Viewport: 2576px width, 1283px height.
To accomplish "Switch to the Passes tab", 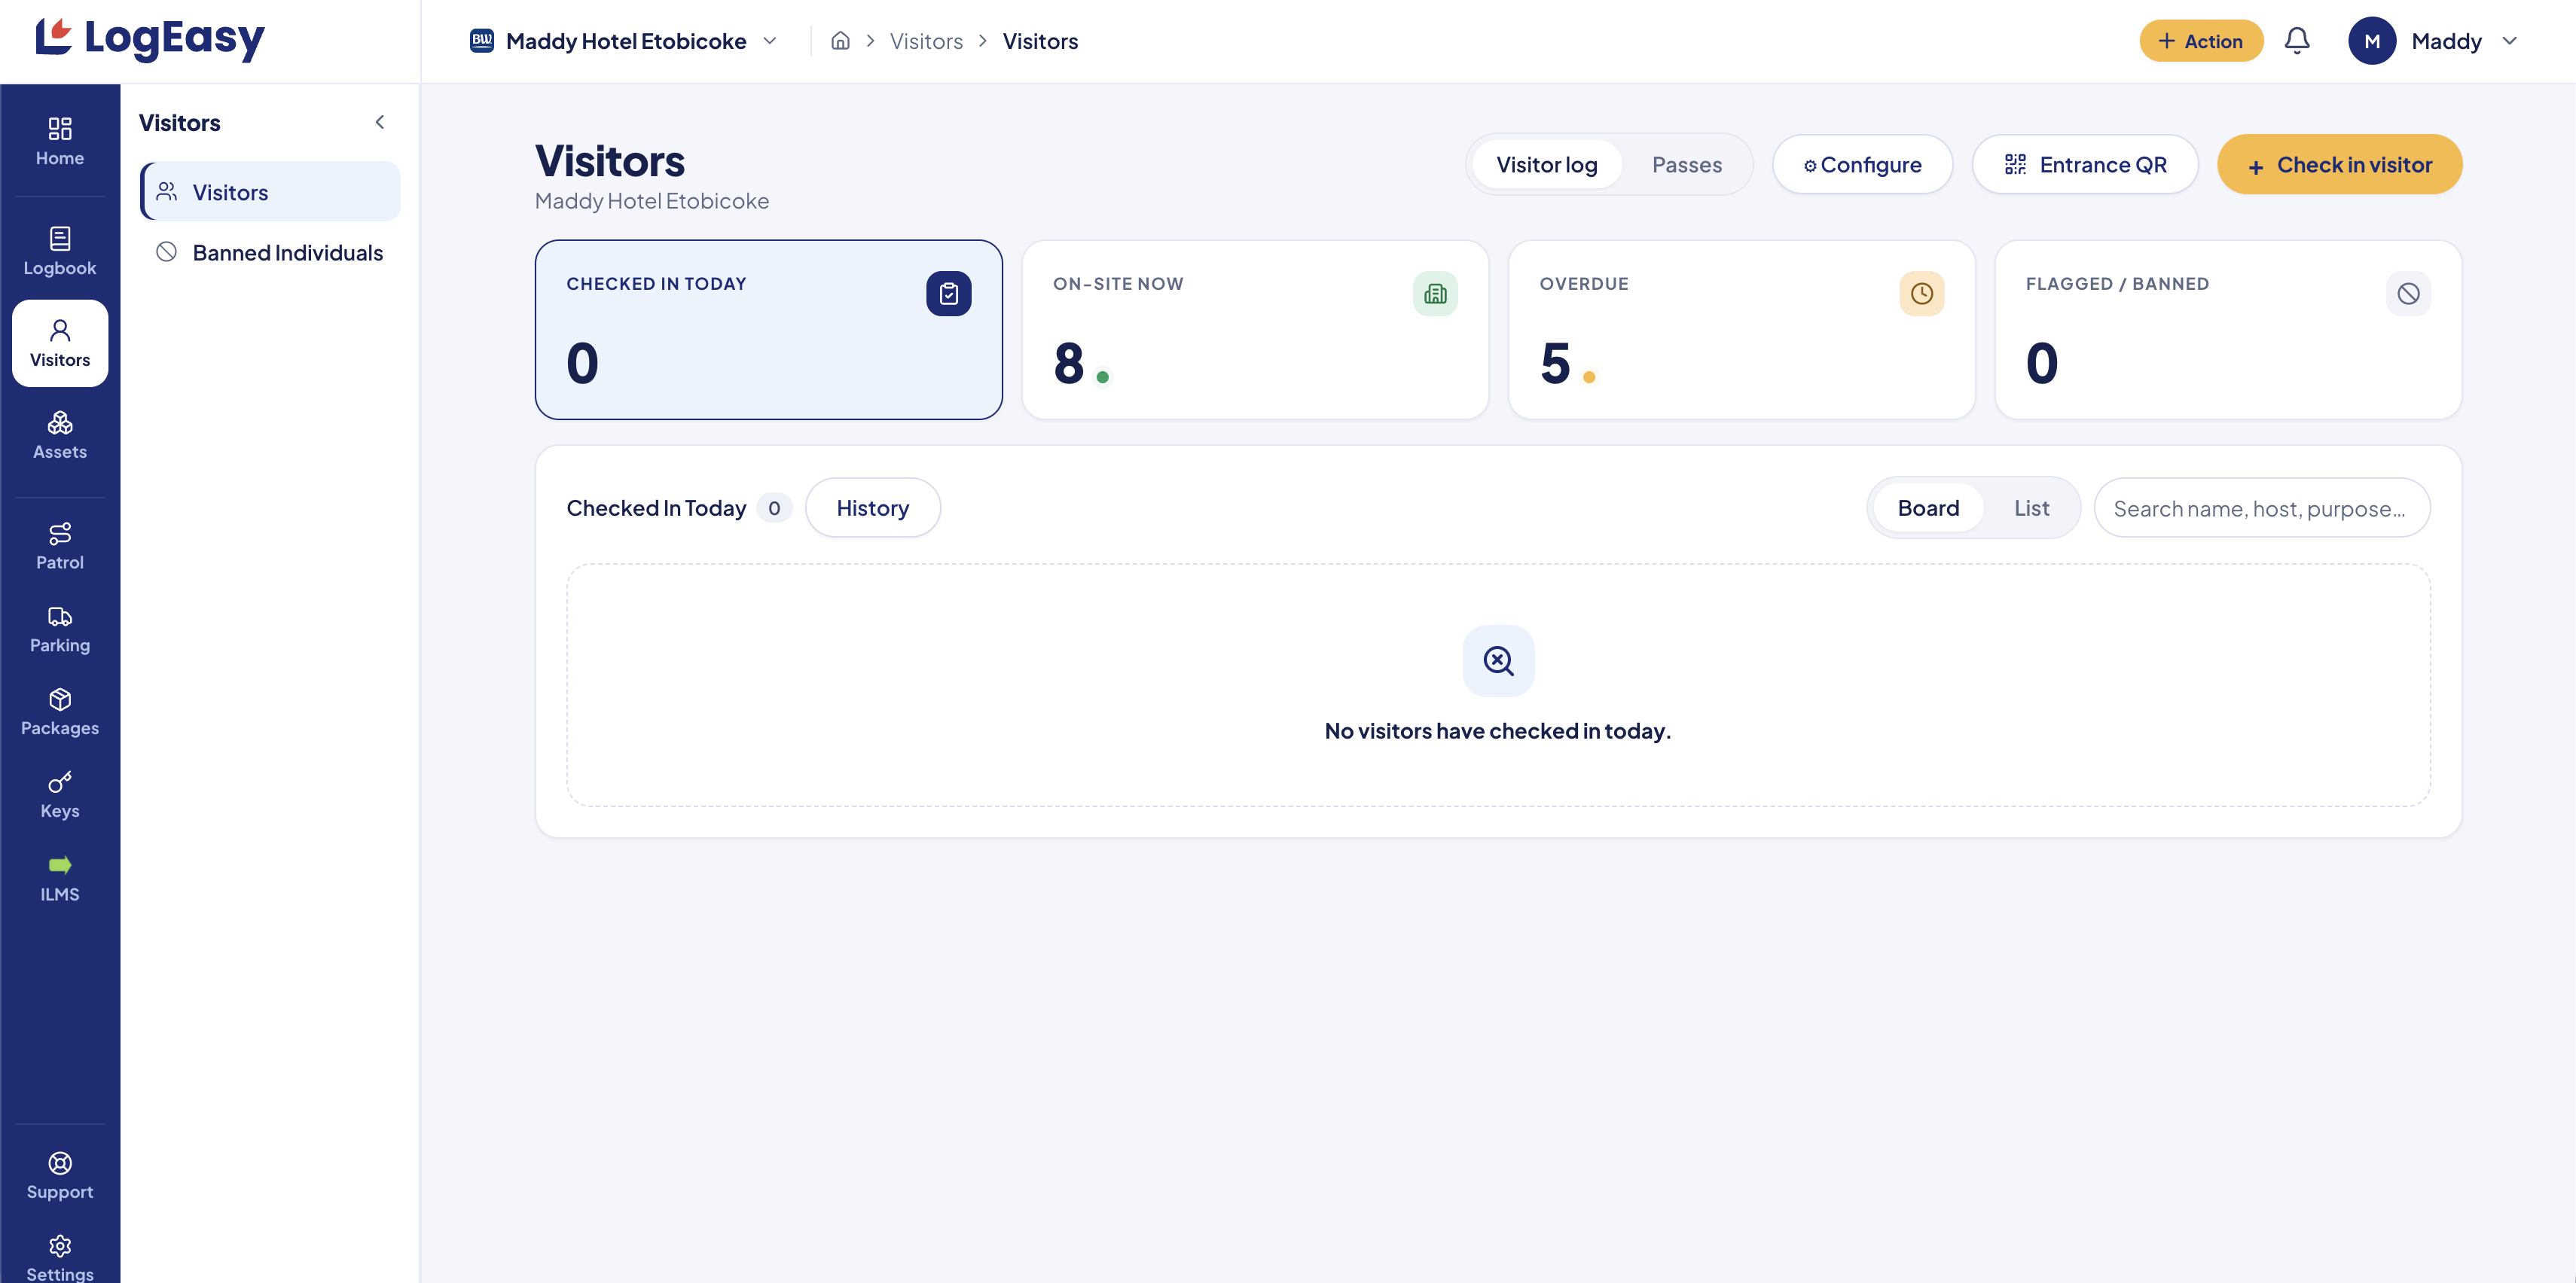I will click(x=1686, y=165).
